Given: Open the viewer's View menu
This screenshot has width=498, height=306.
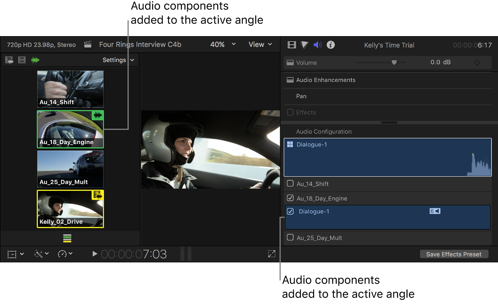Looking at the screenshot, I should point(260,45).
